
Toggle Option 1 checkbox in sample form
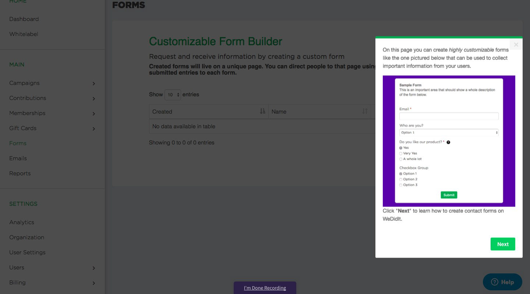click(401, 174)
